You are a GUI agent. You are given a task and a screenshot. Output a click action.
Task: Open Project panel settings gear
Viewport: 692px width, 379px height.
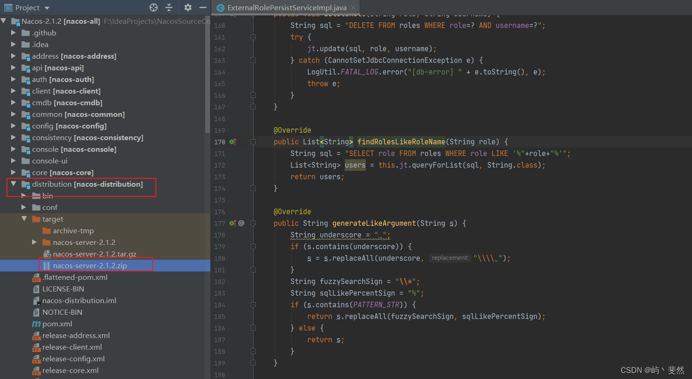click(188, 7)
